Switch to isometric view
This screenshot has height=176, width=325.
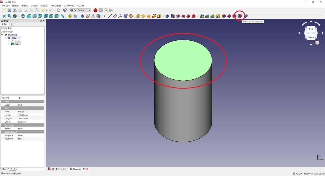point(23,16)
